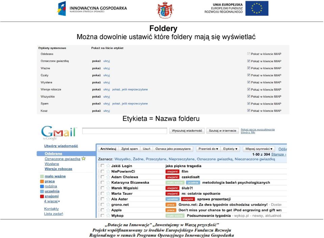Click Oznacz jako przeczytane
The height and width of the screenshot is (238, 324).
pyautogui.click(x=173, y=149)
